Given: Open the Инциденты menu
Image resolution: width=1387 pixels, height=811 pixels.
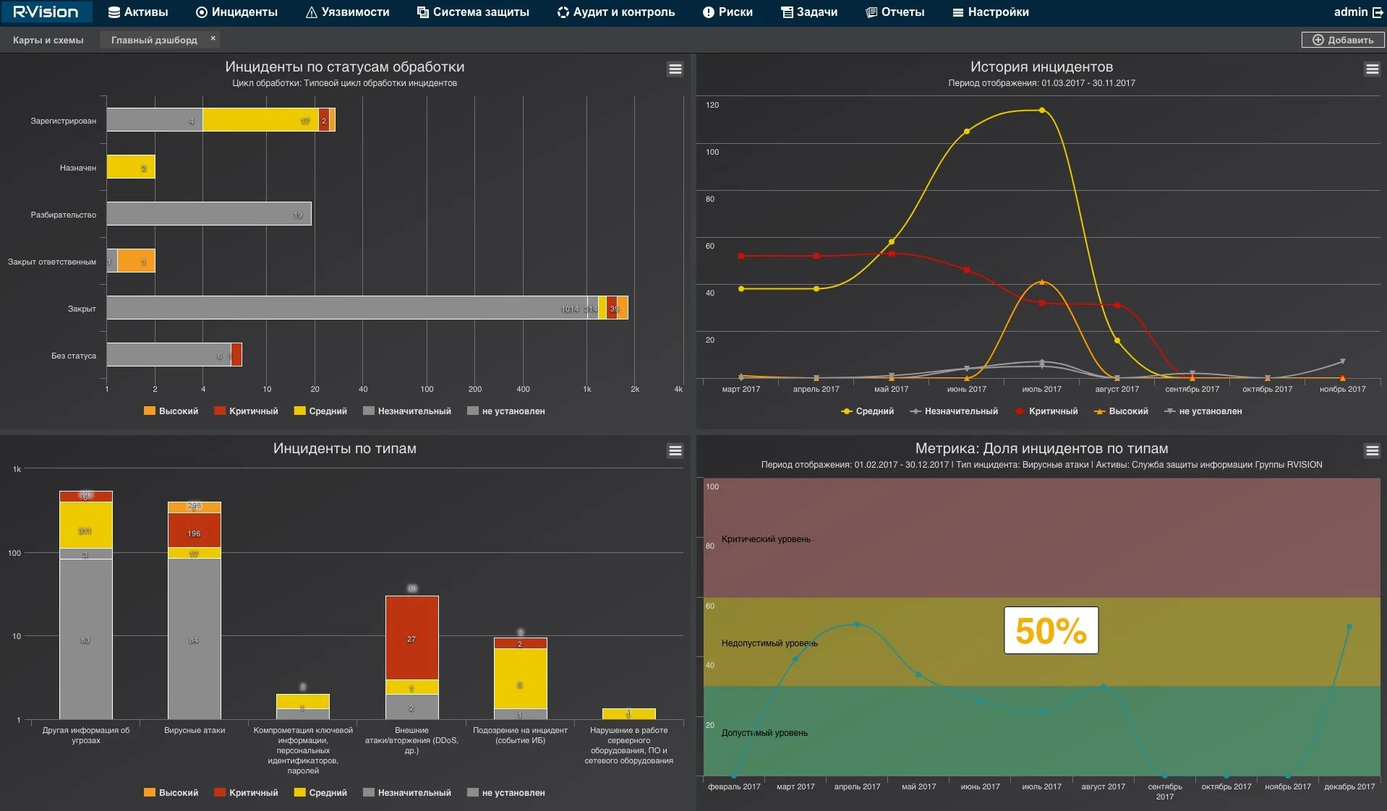Looking at the screenshot, I should [x=236, y=12].
